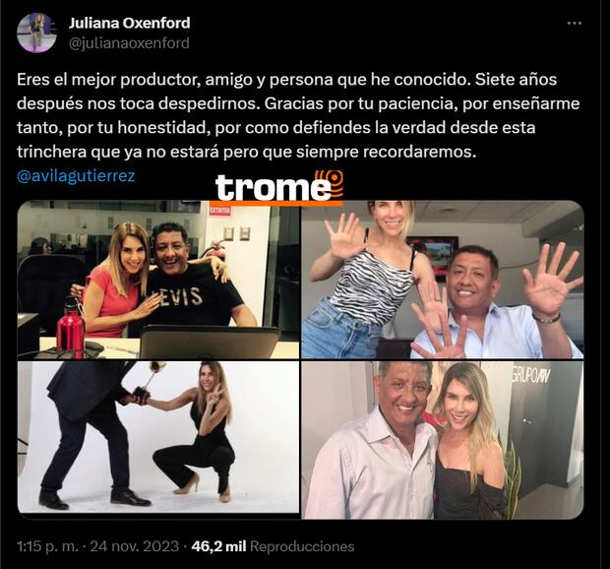Click the word Reproducciones
The width and height of the screenshot is (610, 569).
click(x=302, y=546)
